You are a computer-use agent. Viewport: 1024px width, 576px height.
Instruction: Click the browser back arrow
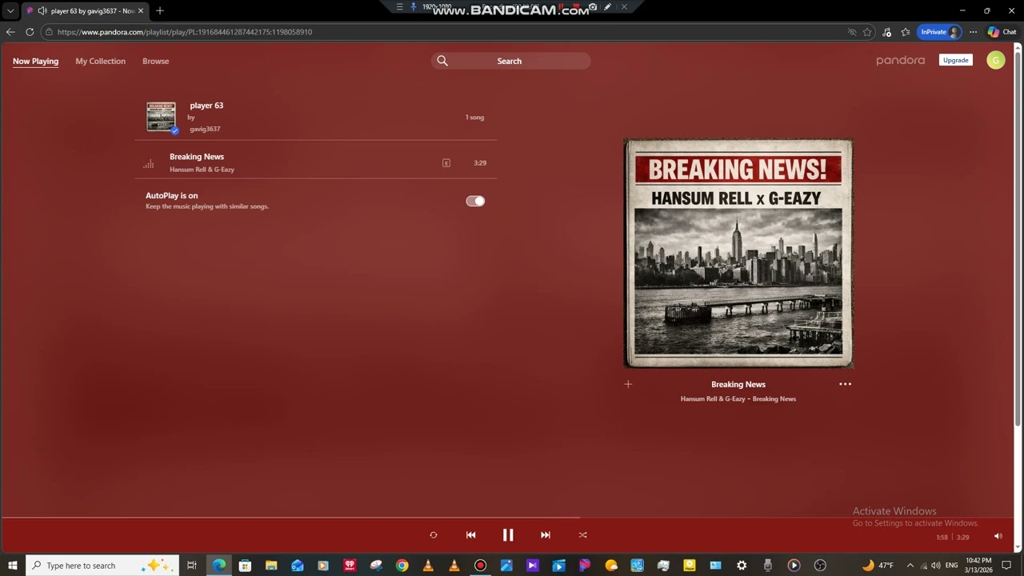pyautogui.click(x=10, y=32)
